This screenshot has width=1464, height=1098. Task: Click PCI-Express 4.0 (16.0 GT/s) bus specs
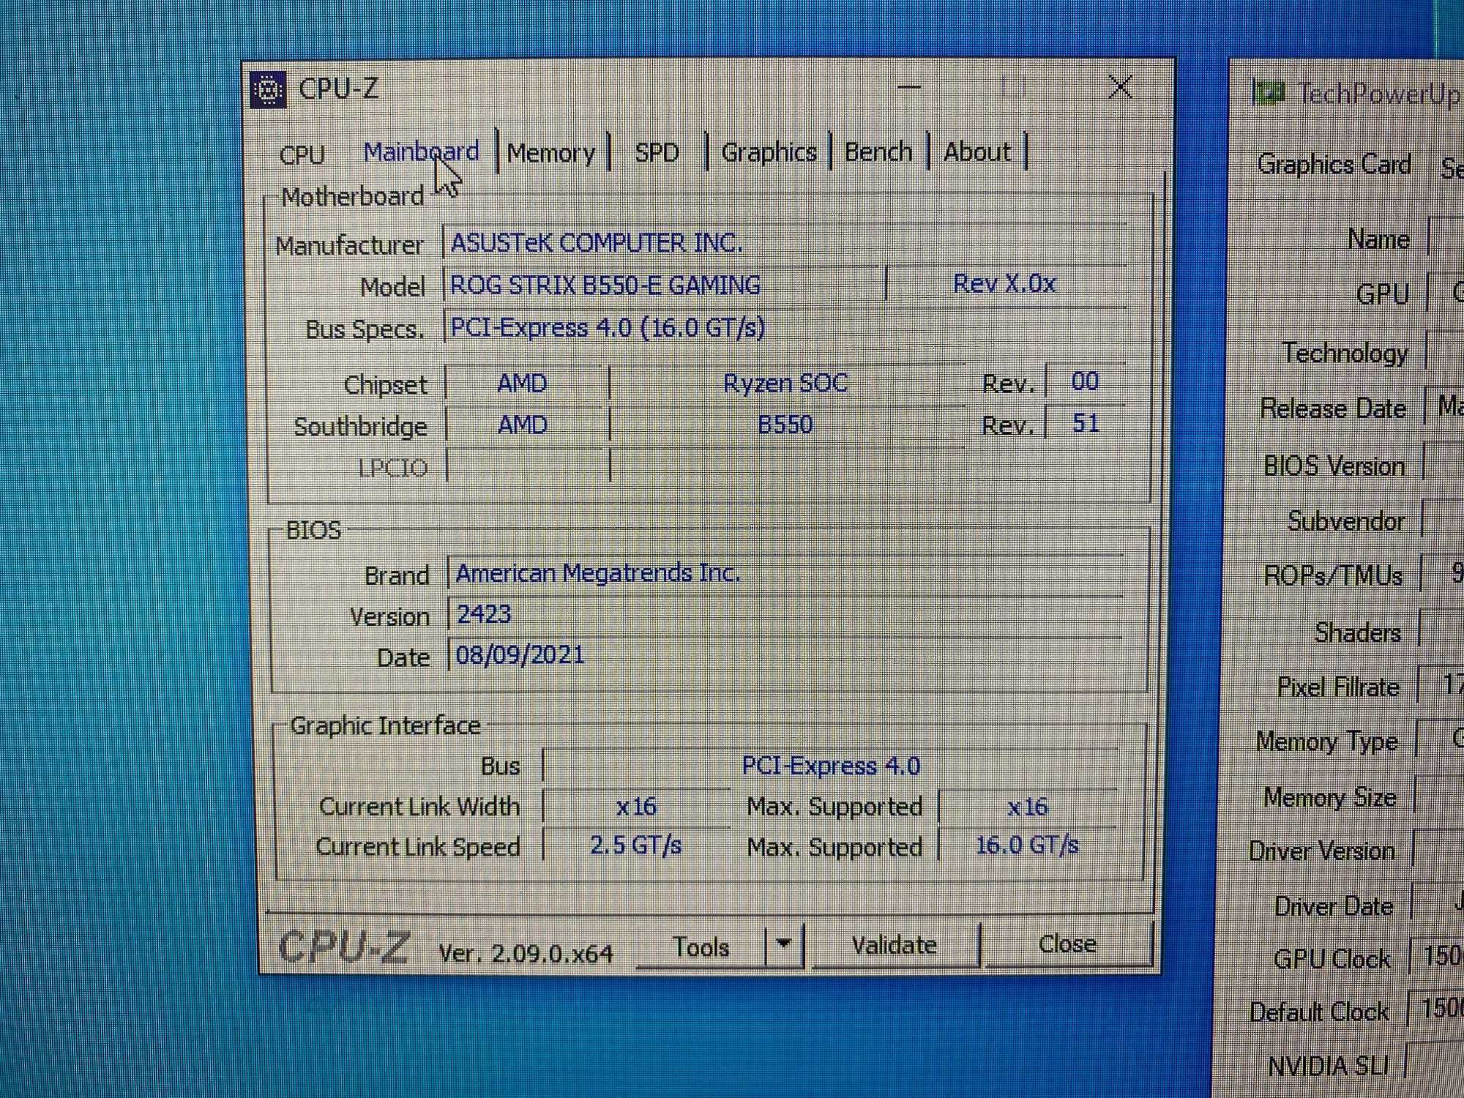pos(785,327)
